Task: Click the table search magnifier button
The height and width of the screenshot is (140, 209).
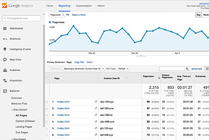Action: pyautogui.click(x=187, y=69)
